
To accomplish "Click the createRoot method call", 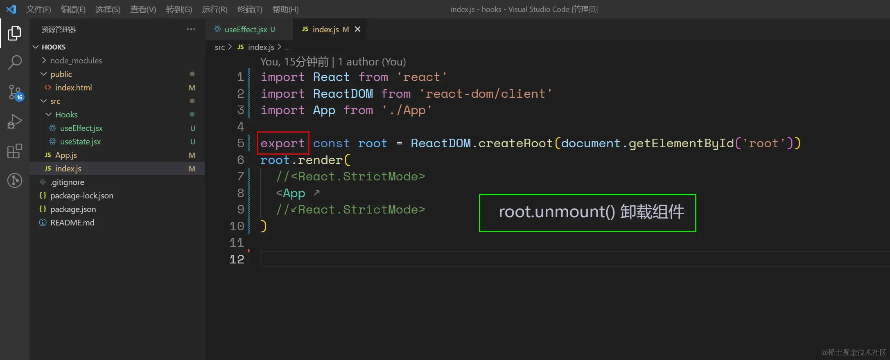I will point(515,143).
